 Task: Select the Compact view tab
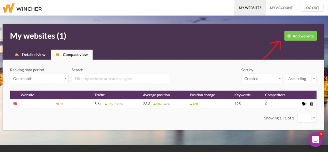click(72, 55)
